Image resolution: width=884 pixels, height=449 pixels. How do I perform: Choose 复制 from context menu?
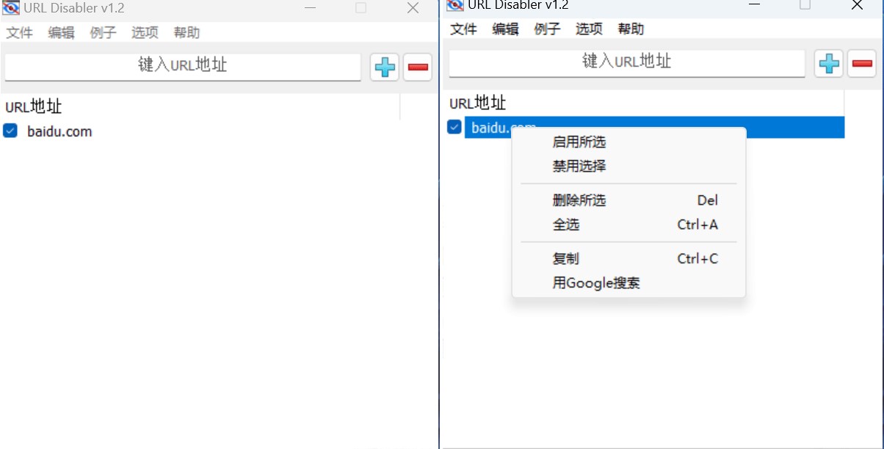point(628,259)
